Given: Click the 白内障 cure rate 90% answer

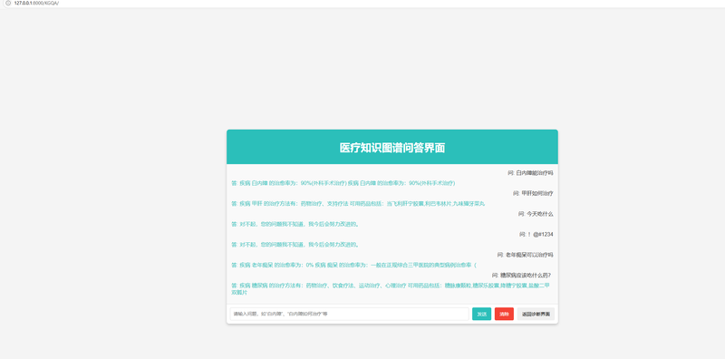Looking at the screenshot, I should pyautogui.click(x=343, y=183).
